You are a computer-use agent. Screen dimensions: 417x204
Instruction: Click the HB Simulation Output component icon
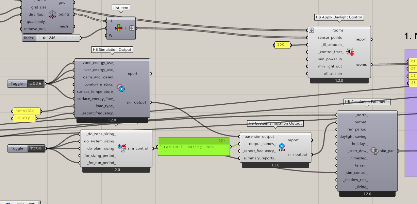[121, 88]
